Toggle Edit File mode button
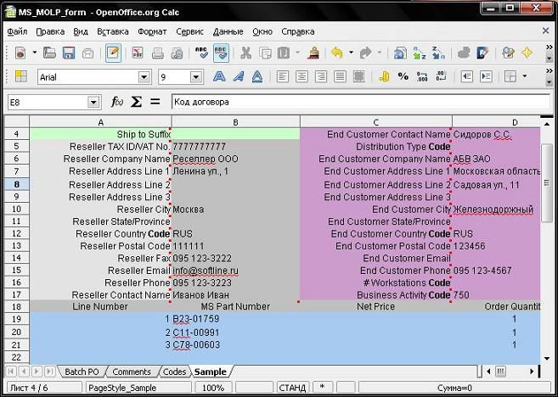558x397 pixels. click(112, 53)
